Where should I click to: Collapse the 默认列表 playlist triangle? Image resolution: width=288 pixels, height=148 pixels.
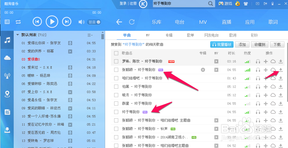pyautogui.click(x=18, y=35)
